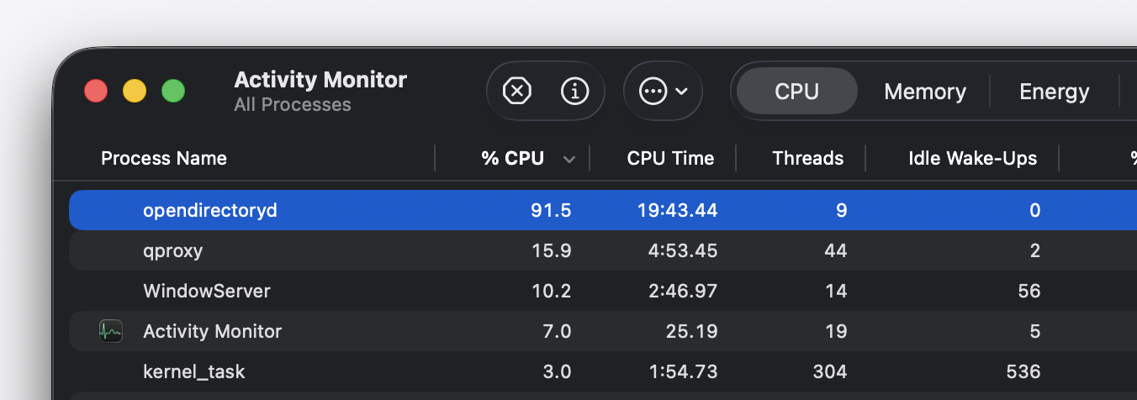Switch to the CPU tab
The height and width of the screenshot is (400, 1137).
[796, 91]
